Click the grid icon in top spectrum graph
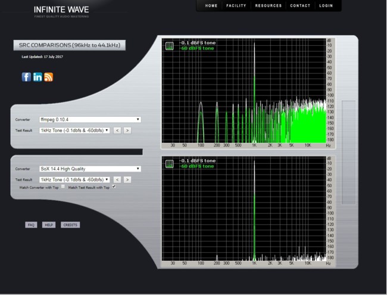Image resolution: width=387 pixels, height=295 pixels. [x=170, y=46]
